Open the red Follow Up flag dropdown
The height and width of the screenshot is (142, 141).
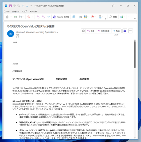point(93,17)
